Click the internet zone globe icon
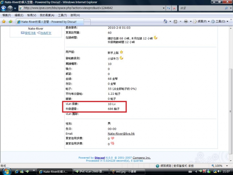 [158, 166]
